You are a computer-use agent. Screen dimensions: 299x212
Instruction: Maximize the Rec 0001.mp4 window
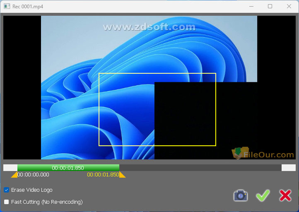pyautogui.click(x=270, y=6)
